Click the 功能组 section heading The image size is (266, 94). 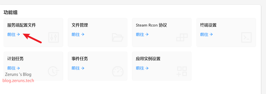click(x=10, y=12)
